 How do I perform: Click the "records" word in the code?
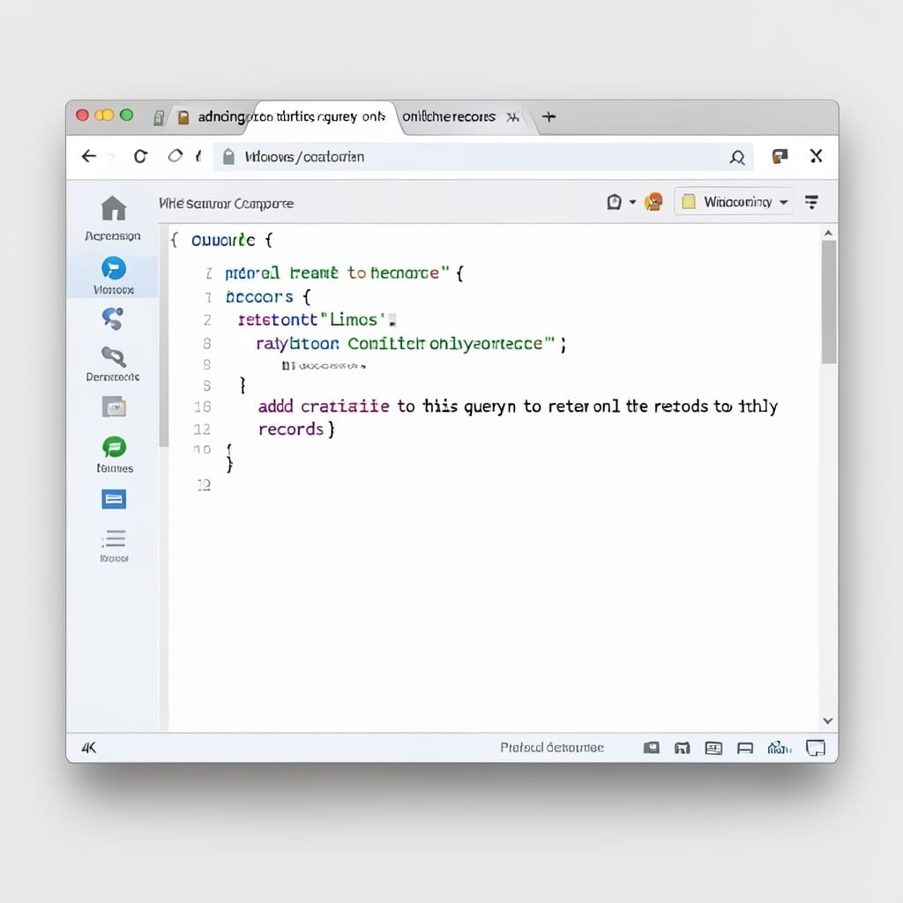[x=291, y=429]
